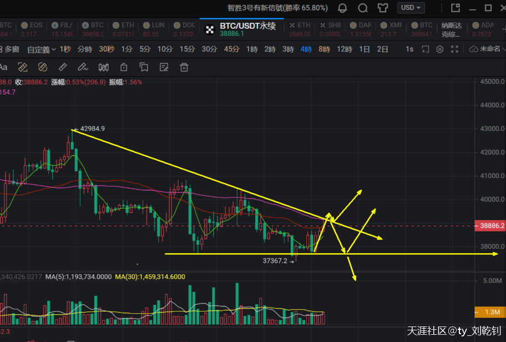Viewport: 506px width, 342px height.
Task: Click the trash delete drawings icon
Action: point(184,68)
